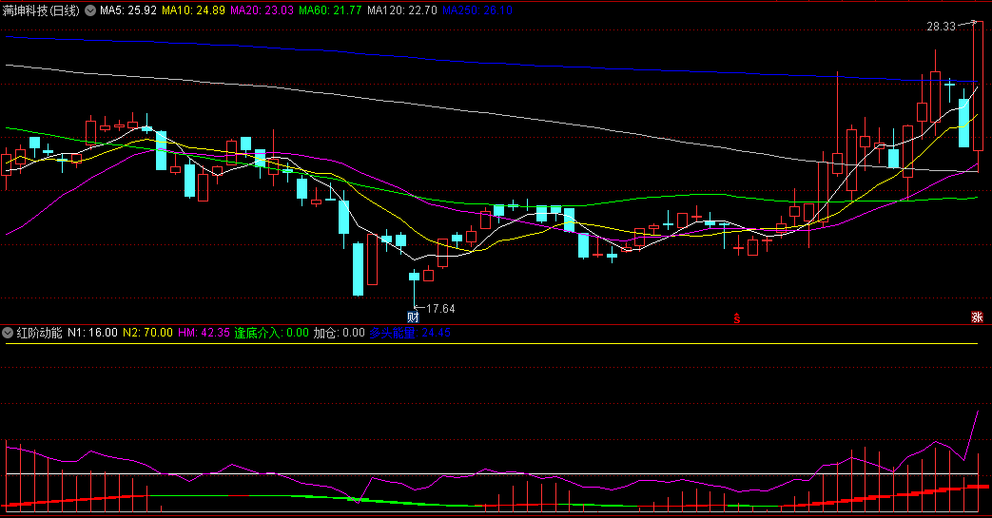
Task: Click the red 涨 marker icon
Action: coord(978,317)
